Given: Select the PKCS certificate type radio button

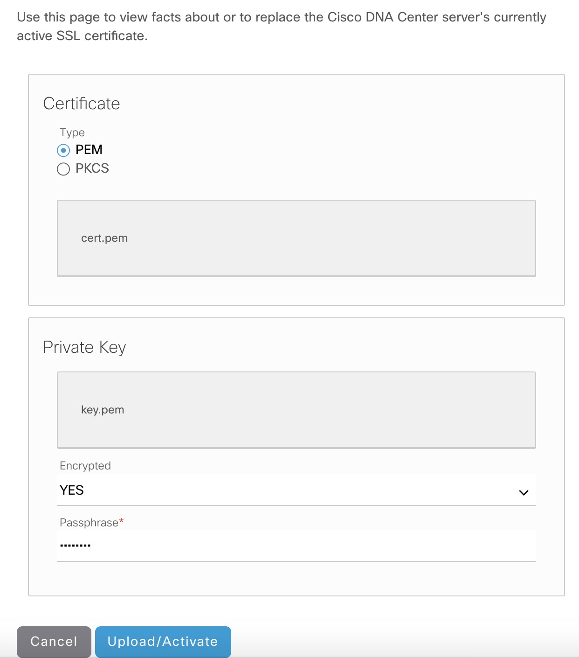Looking at the screenshot, I should tap(63, 169).
